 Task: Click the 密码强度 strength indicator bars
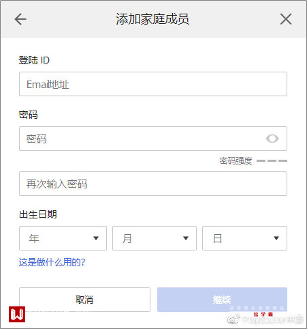[x=272, y=160]
